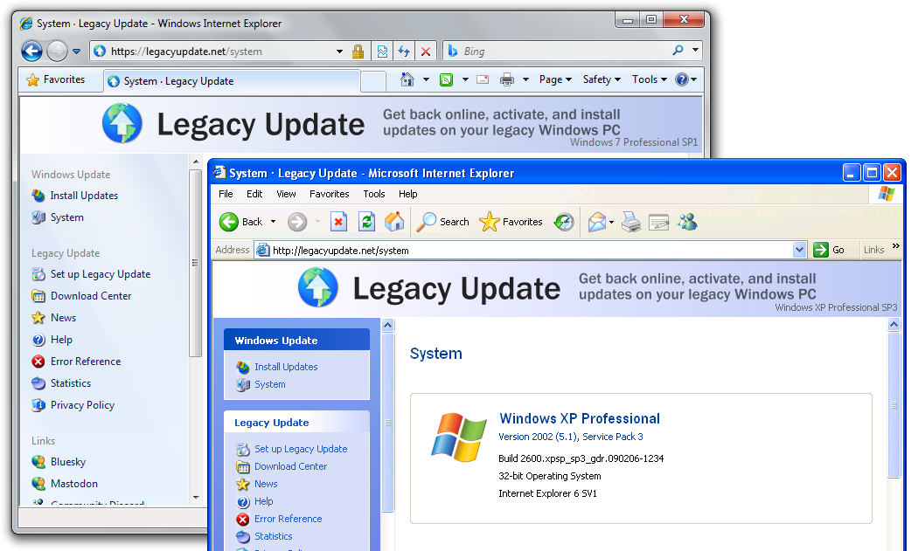
Task: Stop loading with red X in IE8 address bar
Action: [x=426, y=52]
